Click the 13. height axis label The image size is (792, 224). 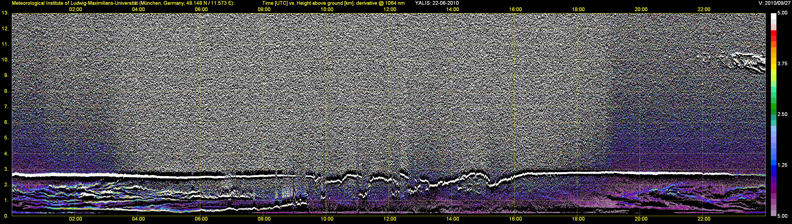[5, 13]
